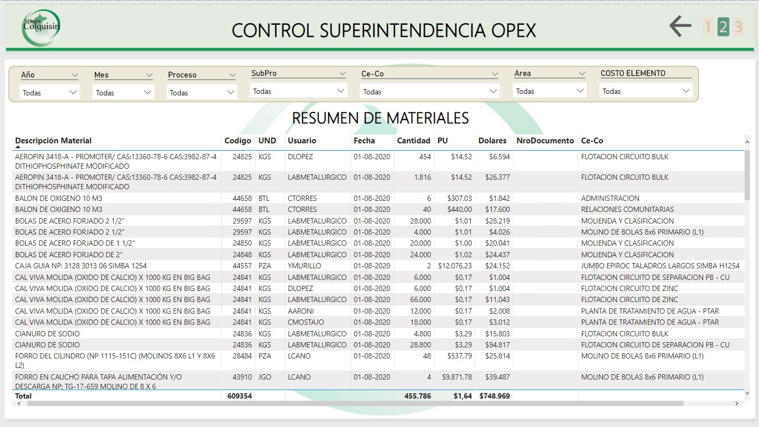Sort by Cantidad column header
This screenshot has width=759, height=427.
click(414, 141)
